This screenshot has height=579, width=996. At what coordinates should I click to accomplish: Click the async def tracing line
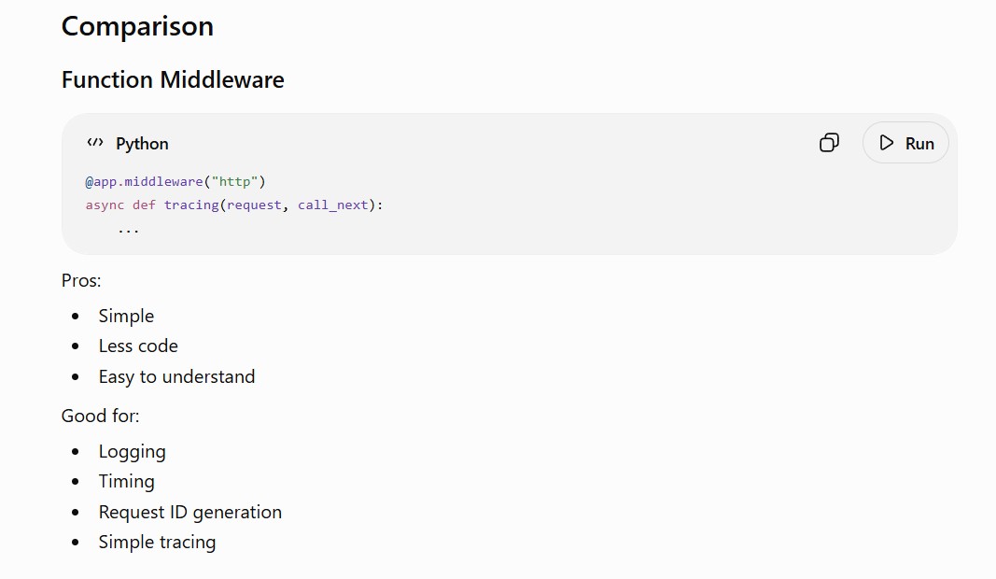click(x=234, y=205)
